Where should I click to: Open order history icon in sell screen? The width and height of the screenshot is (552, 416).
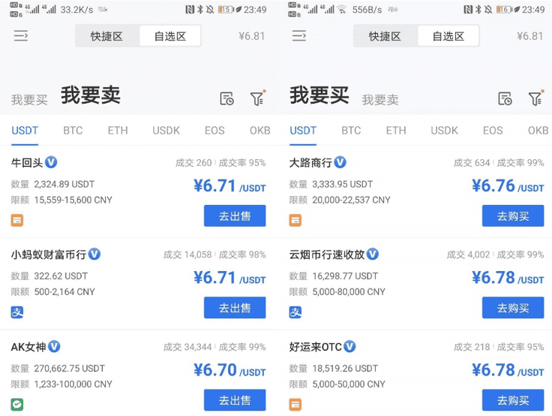[x=226, y=98]
